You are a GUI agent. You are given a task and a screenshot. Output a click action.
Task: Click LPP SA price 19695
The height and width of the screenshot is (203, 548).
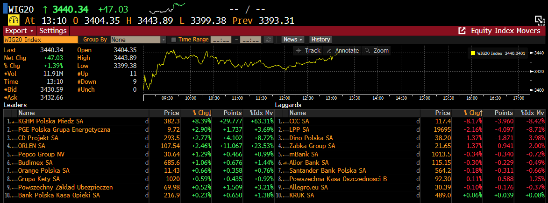point(442,129)
